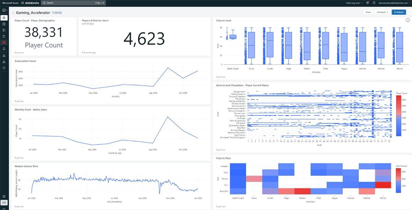Open the Alerts bell icon
The width and height of the screenshot is (412, 210).
coord(4,49)
